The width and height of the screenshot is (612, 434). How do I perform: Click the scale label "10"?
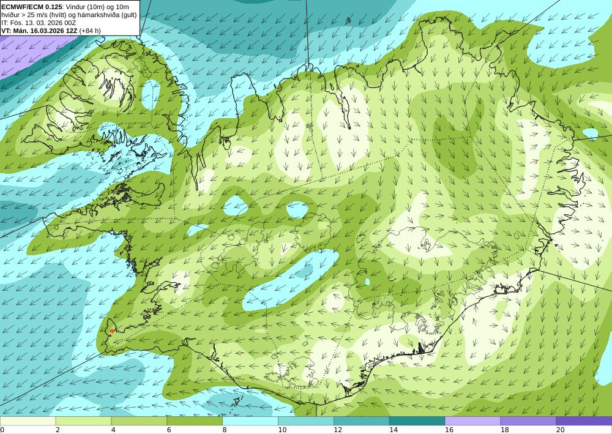pos(282,430)
